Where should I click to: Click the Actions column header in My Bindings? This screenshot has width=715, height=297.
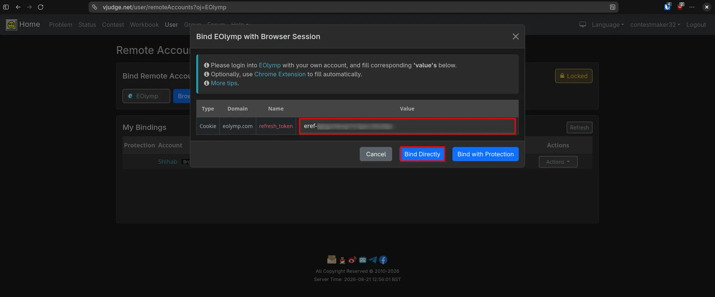(x=558, y=145)
